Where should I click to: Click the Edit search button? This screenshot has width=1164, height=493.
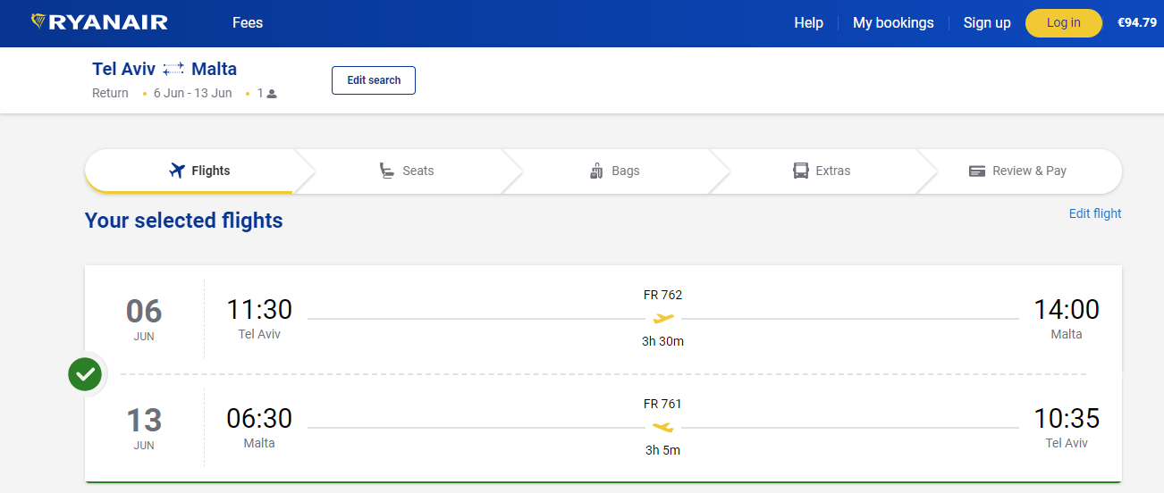pos(374,80)
